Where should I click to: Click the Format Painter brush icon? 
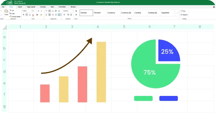[x=10, y=17]
